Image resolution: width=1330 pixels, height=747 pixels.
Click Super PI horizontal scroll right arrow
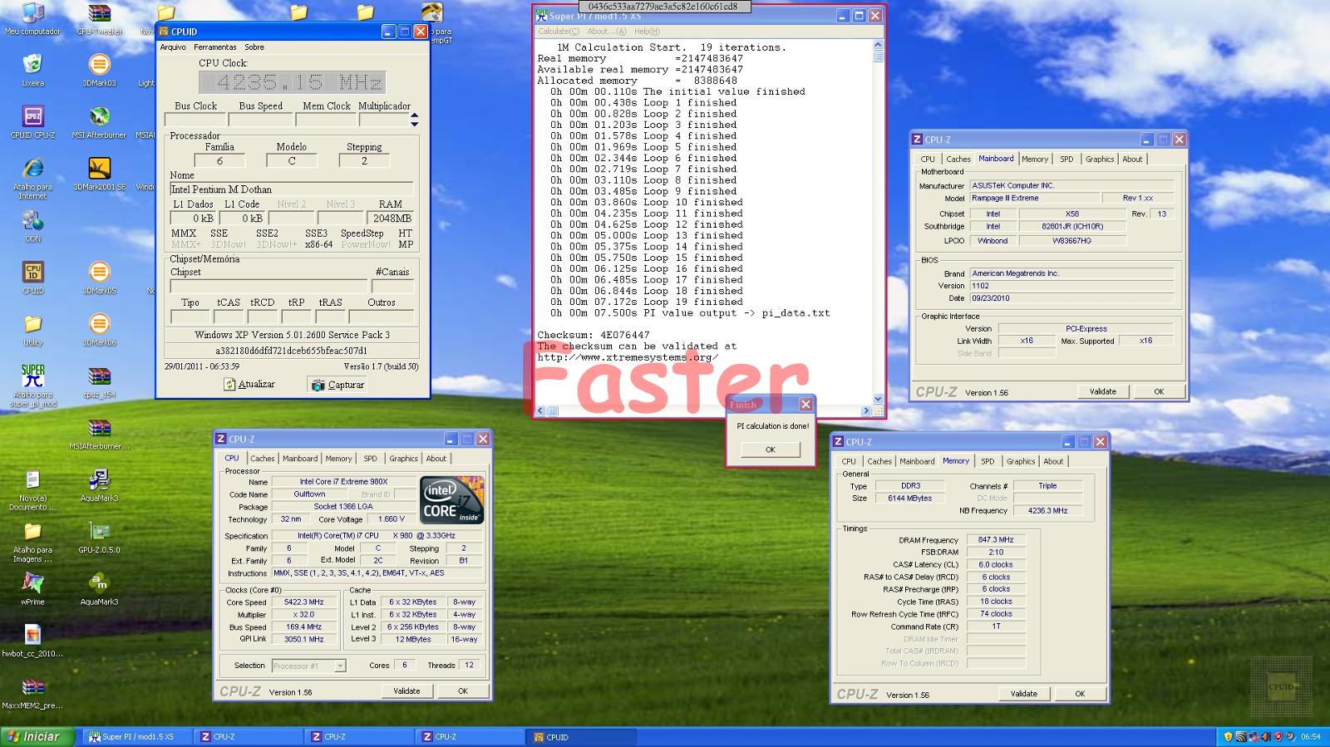867,410
